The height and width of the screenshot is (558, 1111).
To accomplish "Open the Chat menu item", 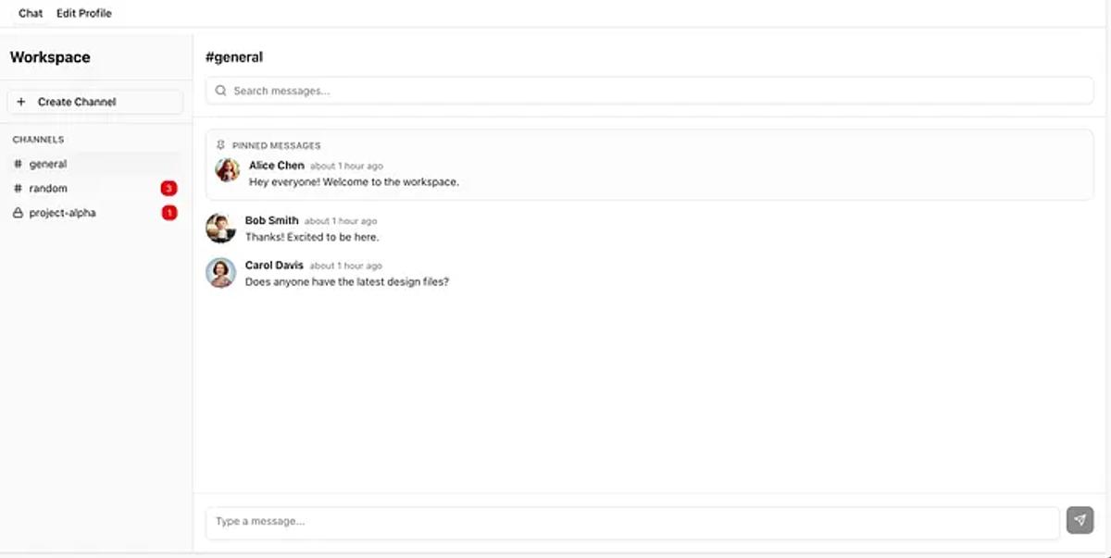I will click(30, 12).
